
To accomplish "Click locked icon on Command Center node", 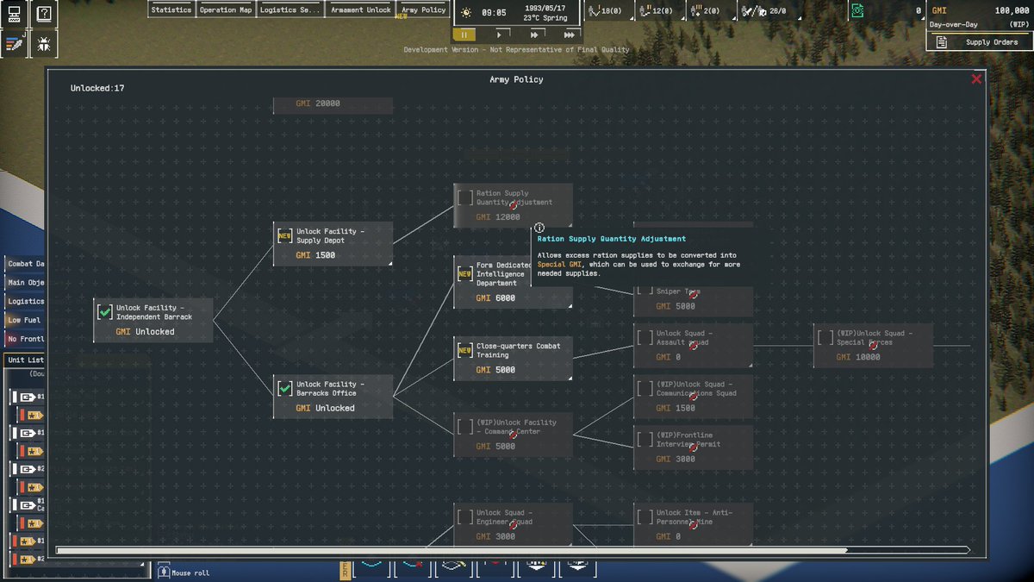I will 513,435.
